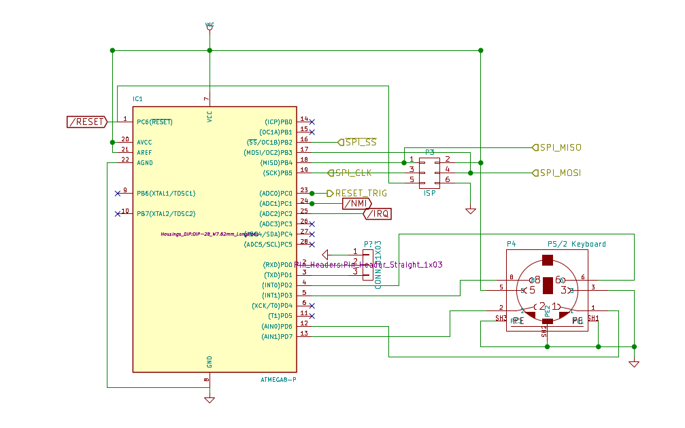Click the /RESET global label
Image resolution: width=685 pixels, height=428 pixels.
click(86, 122)
